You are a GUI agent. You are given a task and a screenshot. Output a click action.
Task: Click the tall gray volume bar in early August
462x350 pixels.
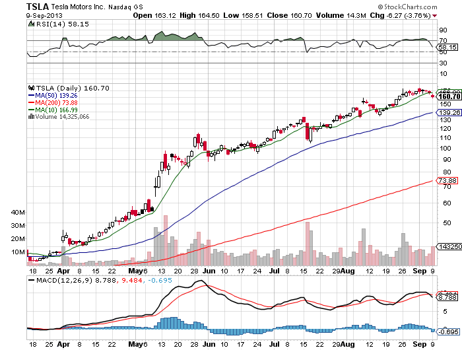(x=364, y=247)
